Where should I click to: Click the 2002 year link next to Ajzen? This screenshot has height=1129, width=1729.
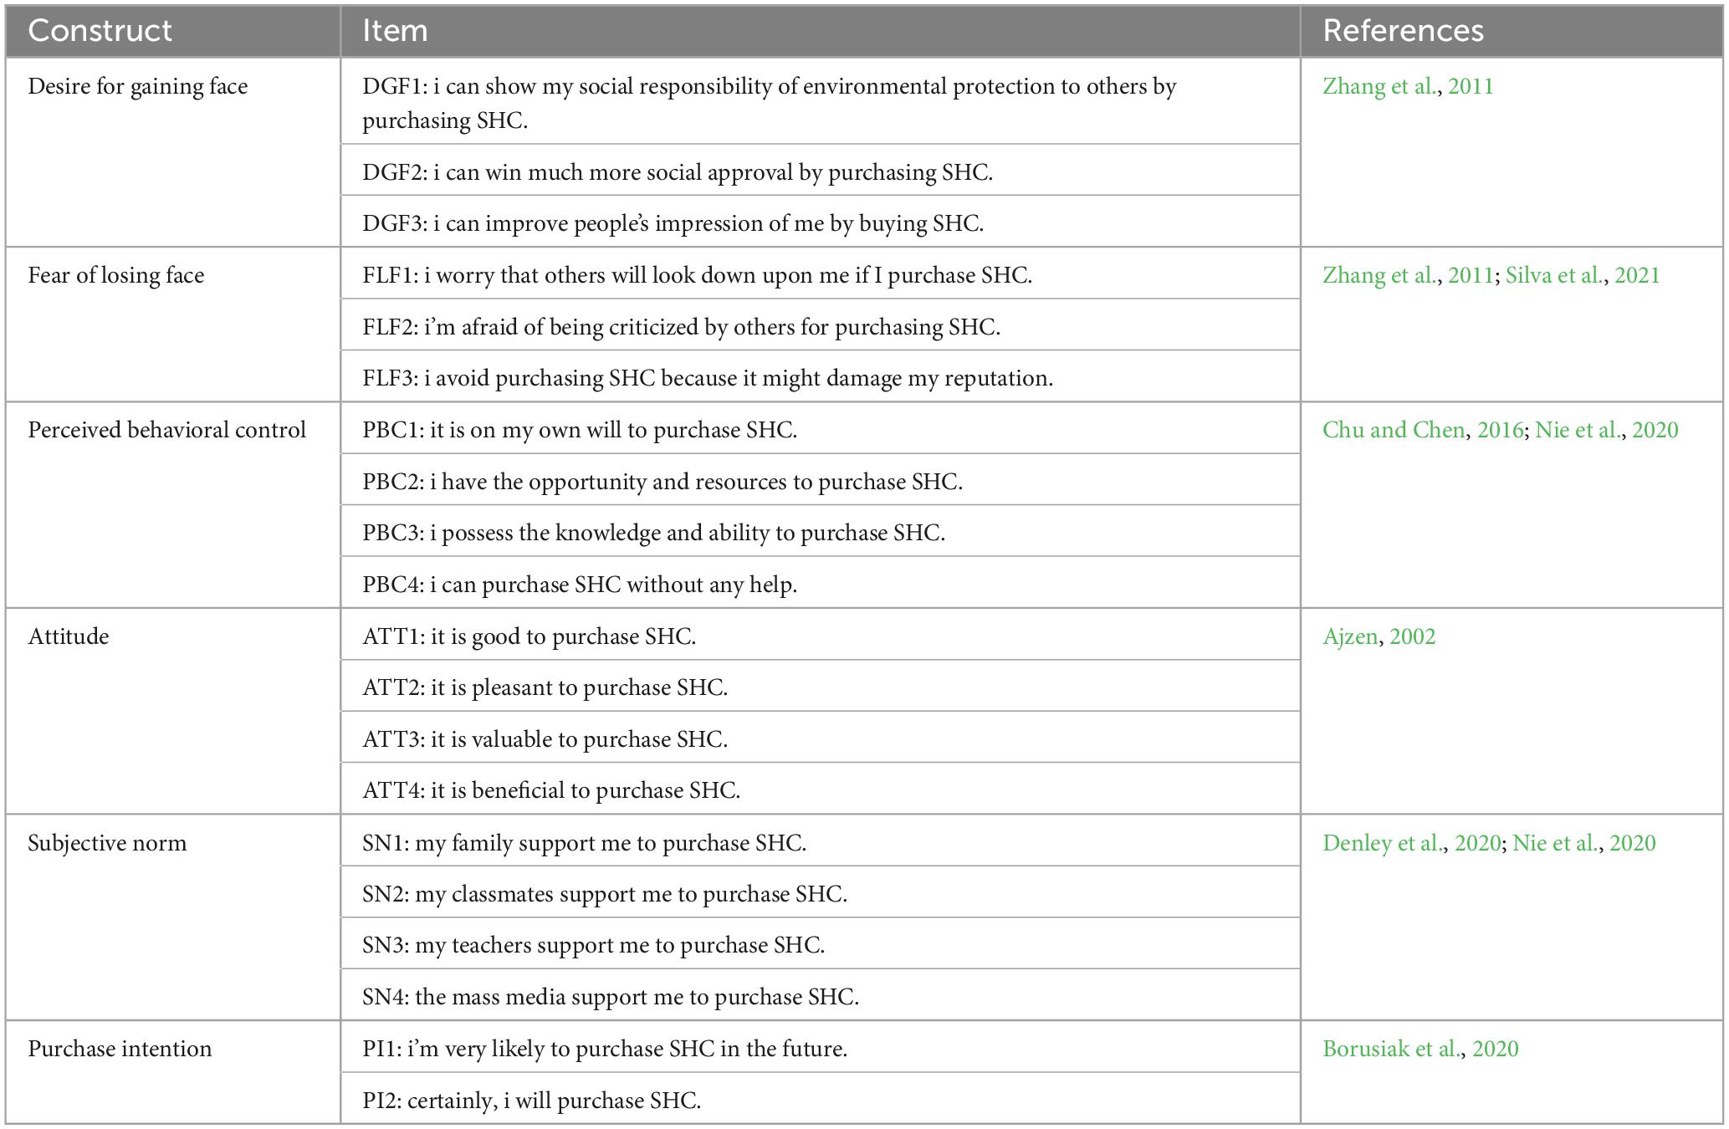[1412, 637]
